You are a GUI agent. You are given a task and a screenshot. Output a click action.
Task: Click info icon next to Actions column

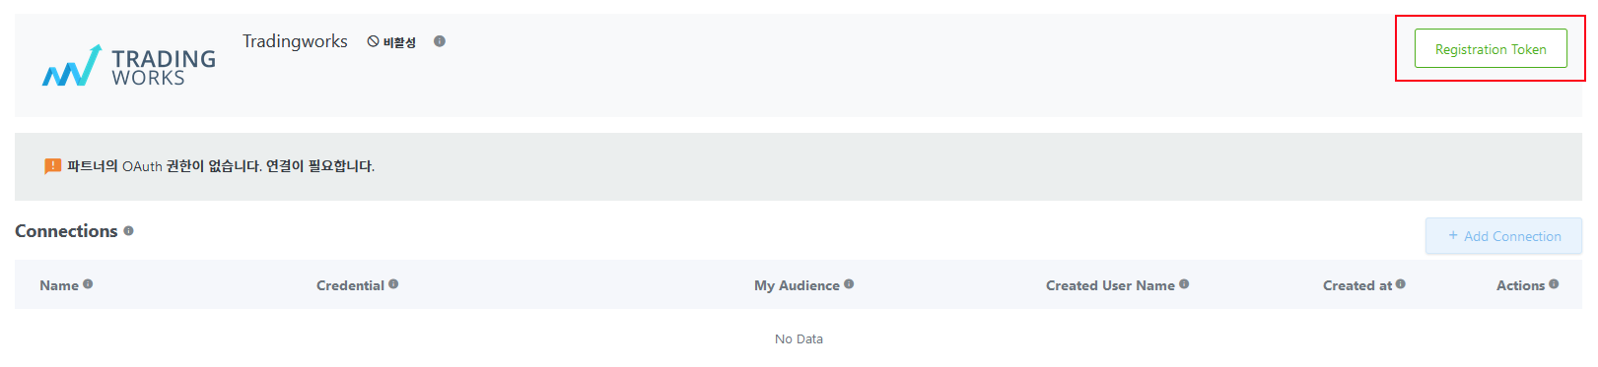pos(1554,284)
